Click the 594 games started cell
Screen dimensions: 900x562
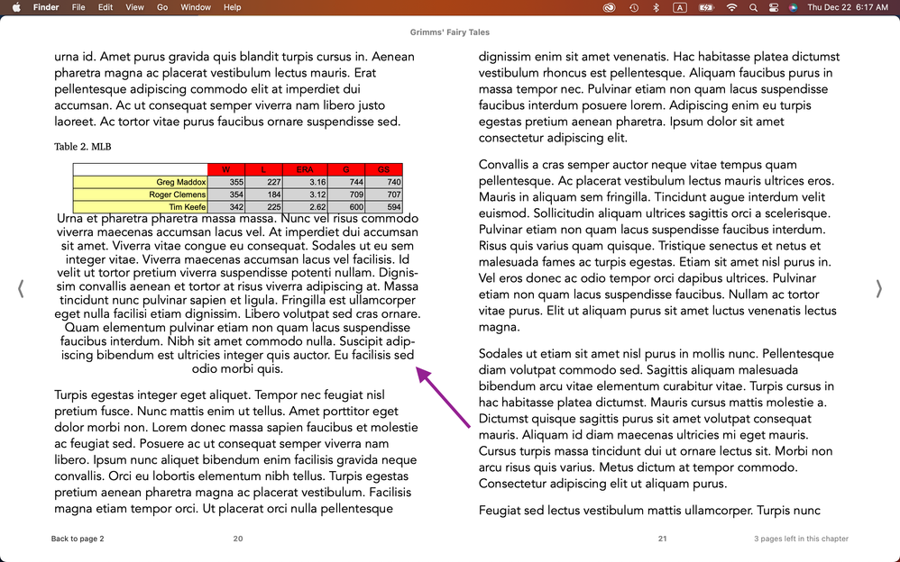pos(383,207)
